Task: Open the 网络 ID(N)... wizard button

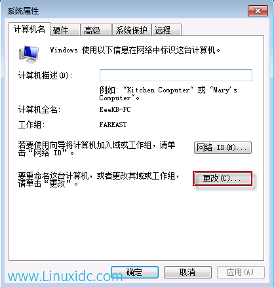Action: 223,148
